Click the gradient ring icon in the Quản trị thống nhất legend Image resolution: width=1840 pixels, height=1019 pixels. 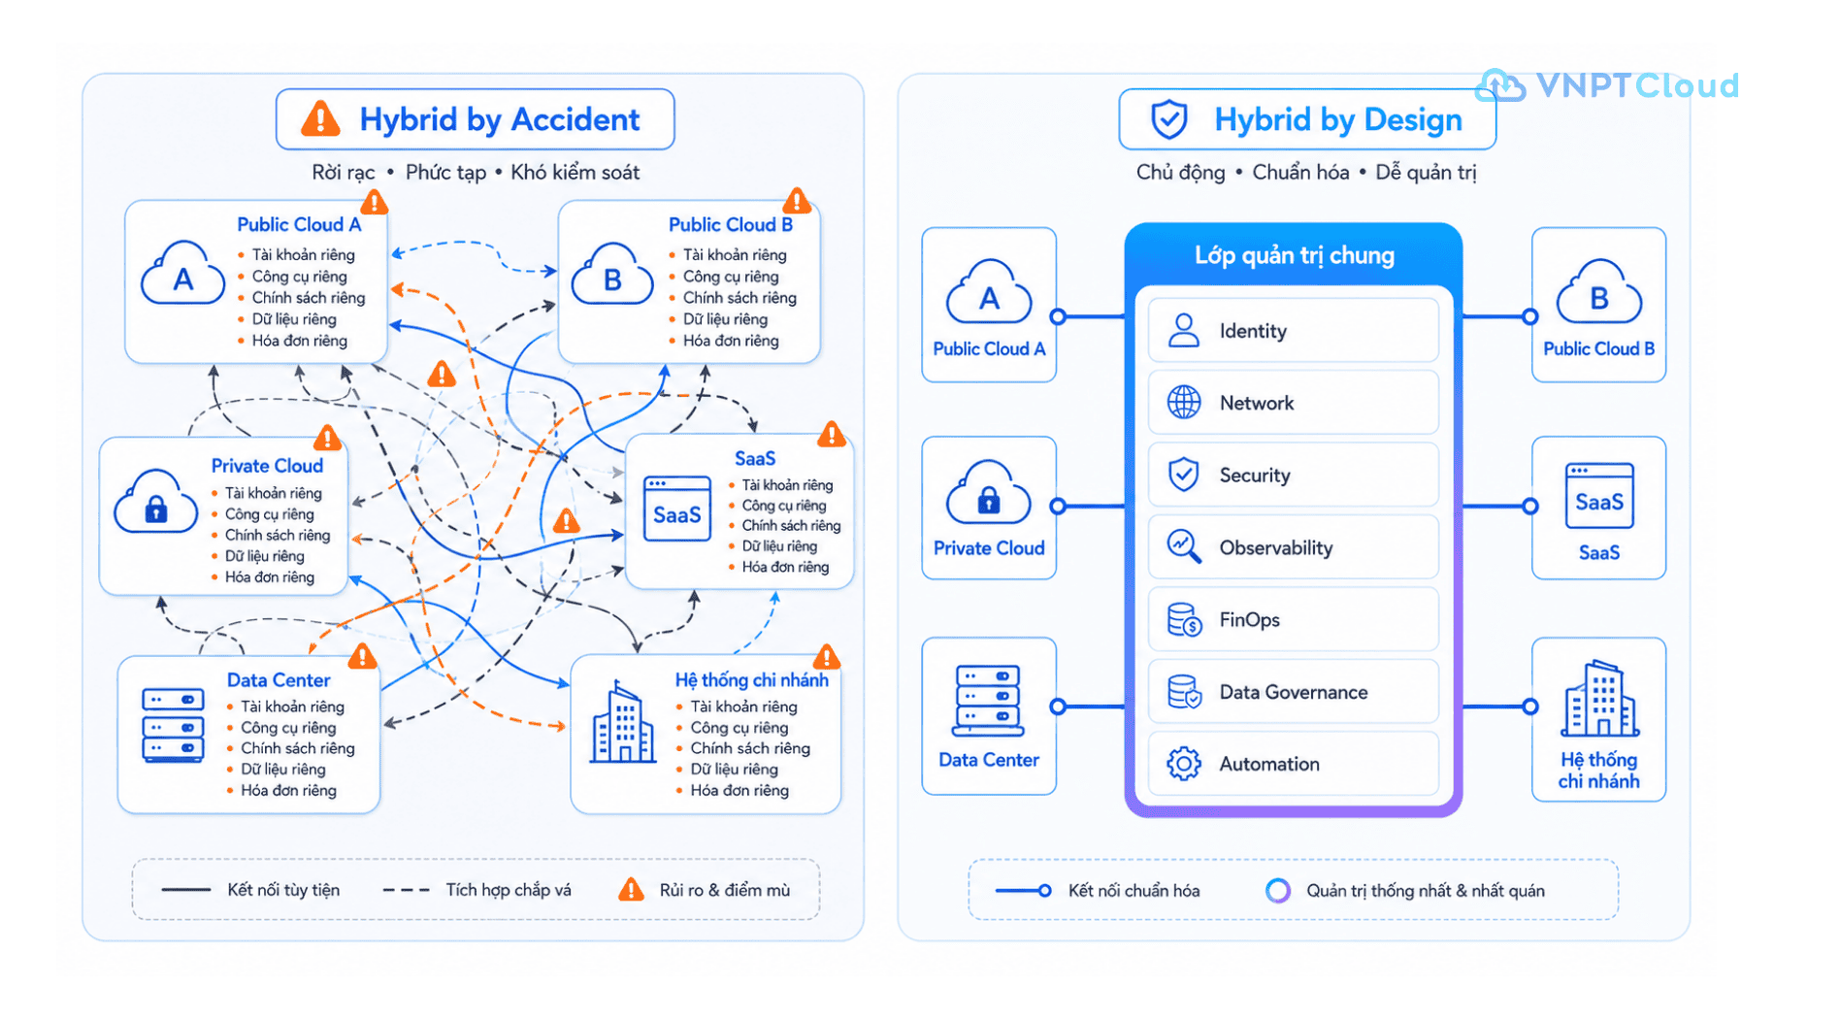point(1278,890)
